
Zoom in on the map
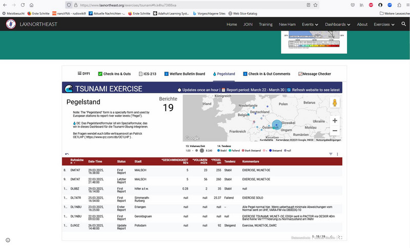335,120
